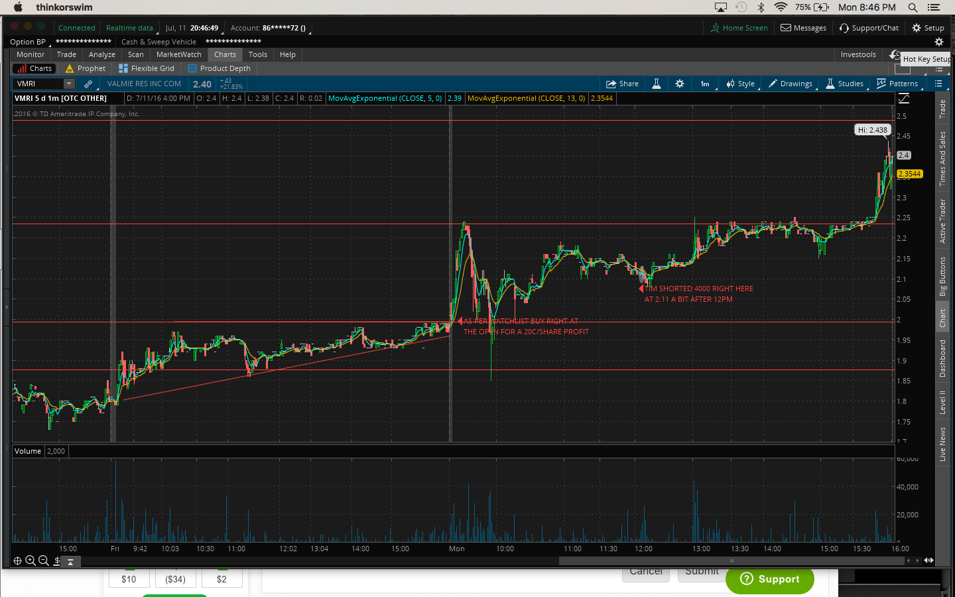Switch to the Scan tab
955x597 pixels.
tap(136, 54)
